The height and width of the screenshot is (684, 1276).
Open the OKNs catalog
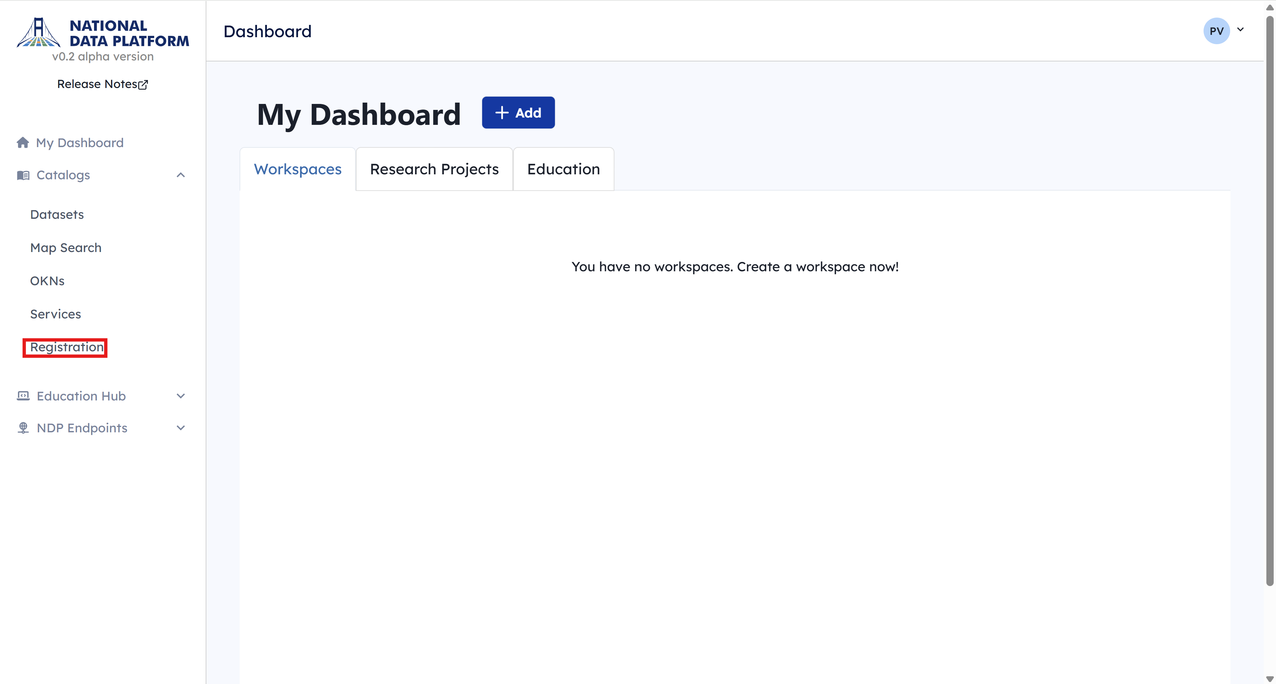coord(48,281)
